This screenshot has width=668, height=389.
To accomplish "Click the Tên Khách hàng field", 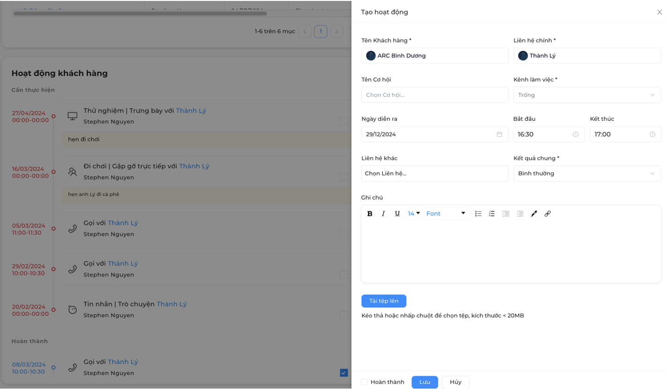I will (435, 56).
